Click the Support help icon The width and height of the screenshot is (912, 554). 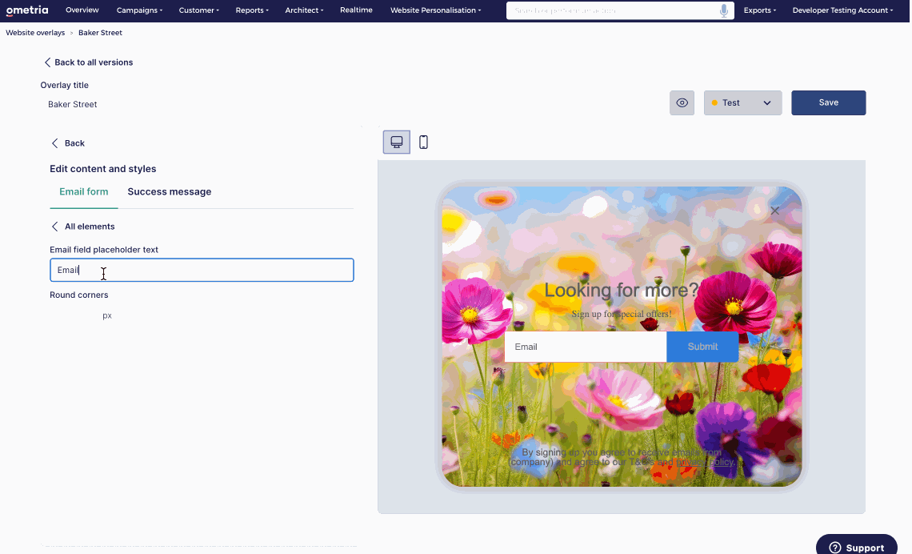click(x=835, y=548)
